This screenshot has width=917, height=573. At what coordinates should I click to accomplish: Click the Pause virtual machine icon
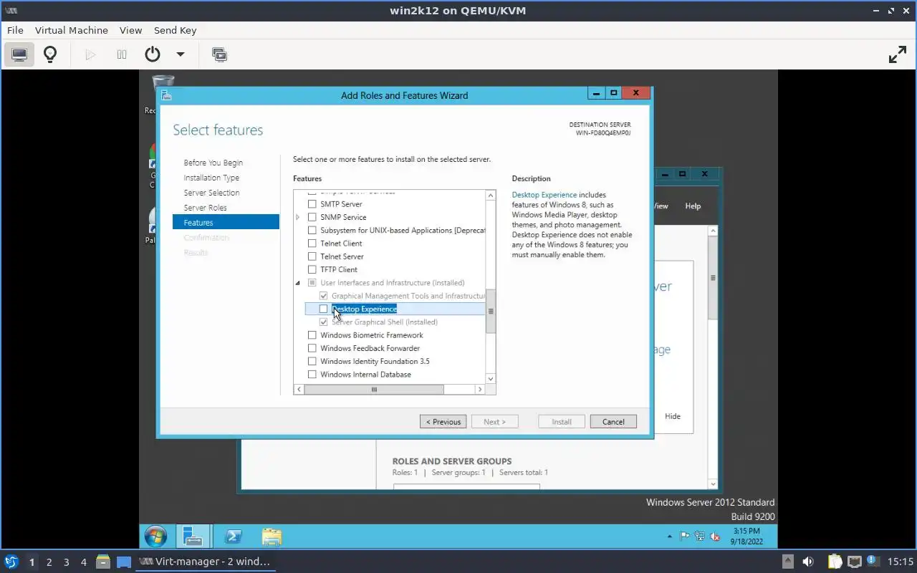[122, 54]
